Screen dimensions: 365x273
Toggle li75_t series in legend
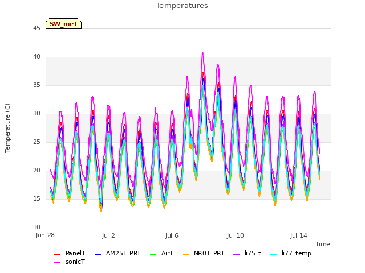(247, 253)
